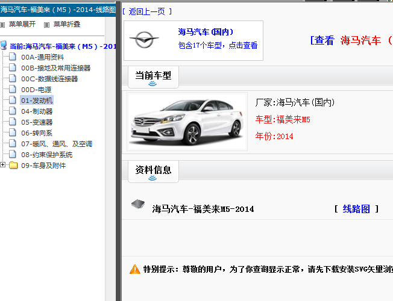Select the highlighted 01-发动机 item

pos(37,101)
